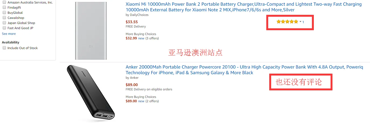This screenshot has width=370, height=123.
Task: Open the review count link next to stars
Action: point(303,22)
